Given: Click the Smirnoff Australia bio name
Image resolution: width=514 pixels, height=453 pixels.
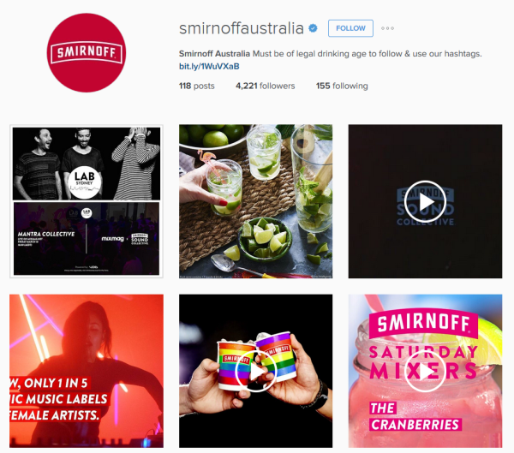Looking at the screenshot, I should pos(214,53).
